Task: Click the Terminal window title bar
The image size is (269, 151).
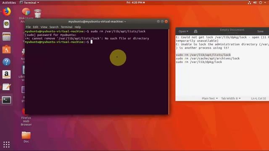Action: point(97,21)
